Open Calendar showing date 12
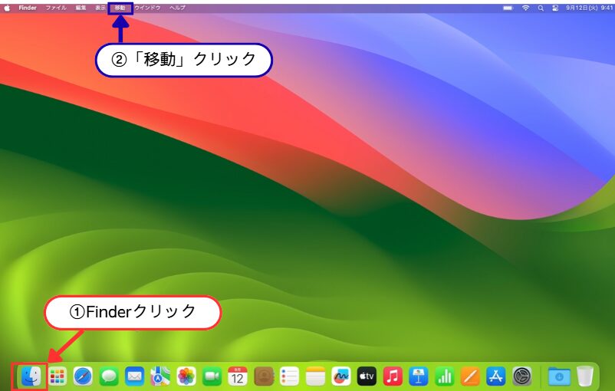The height and width of the screenshot is (391, 615). click(x=238, y=376)
